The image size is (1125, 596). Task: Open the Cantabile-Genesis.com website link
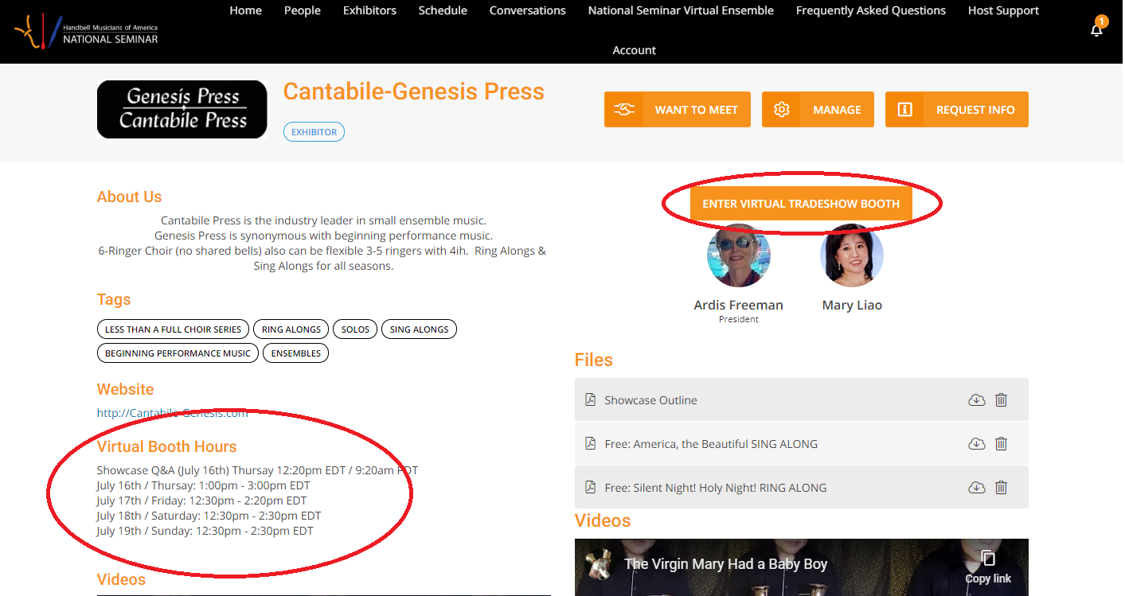172,413
